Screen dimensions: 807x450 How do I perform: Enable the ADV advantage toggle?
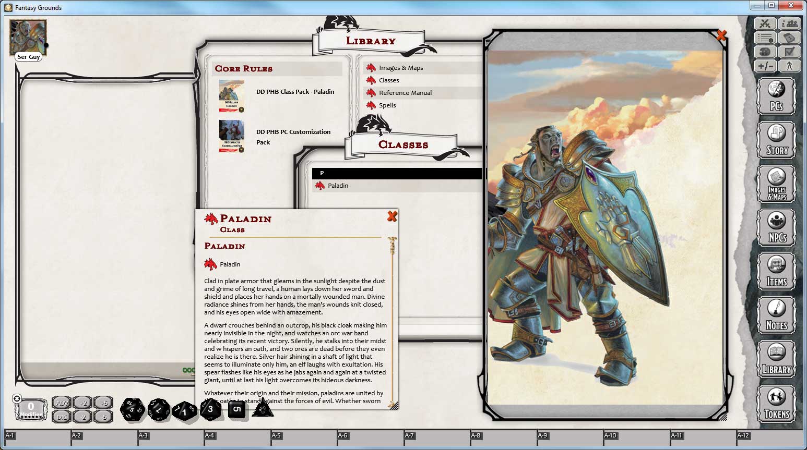click(x=61, y=403)
